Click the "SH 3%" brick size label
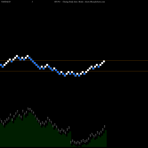The height and width of the screenshot is (148, 148). pos(57,2)
